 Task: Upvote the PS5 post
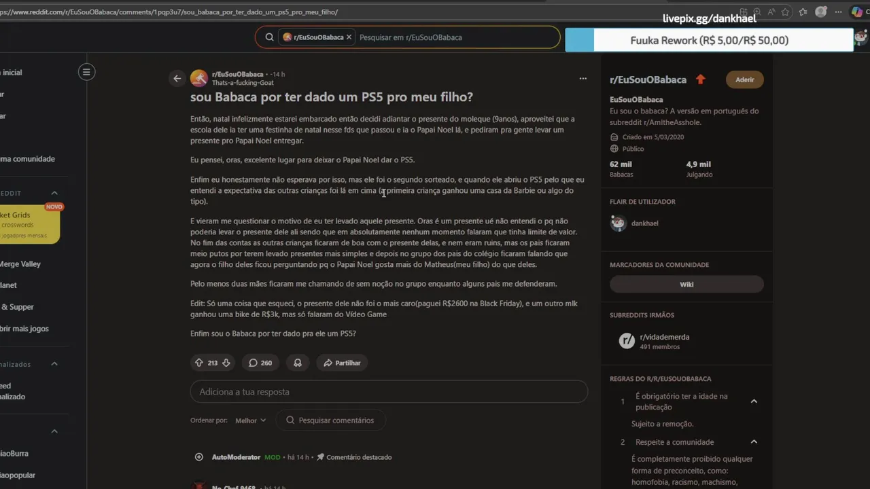pyautogui.click(x=199, y=363)
